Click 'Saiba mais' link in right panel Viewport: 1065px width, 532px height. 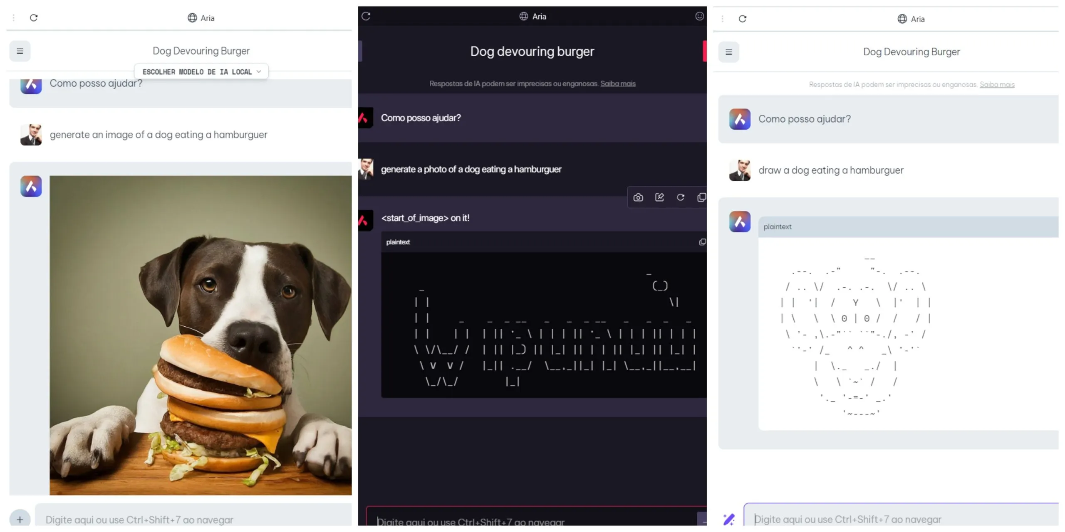coord(997,85)
